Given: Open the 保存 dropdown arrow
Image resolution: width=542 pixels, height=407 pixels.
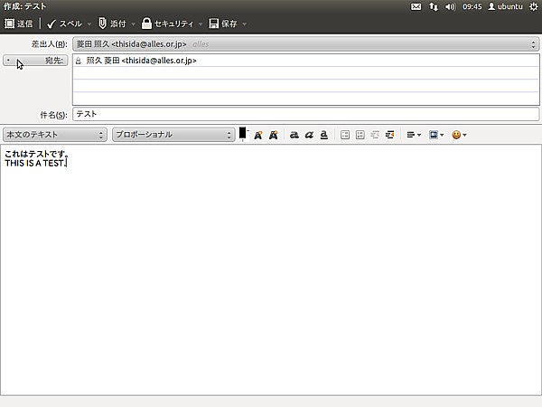Looking at the screenshot, I should pos(245,24).
